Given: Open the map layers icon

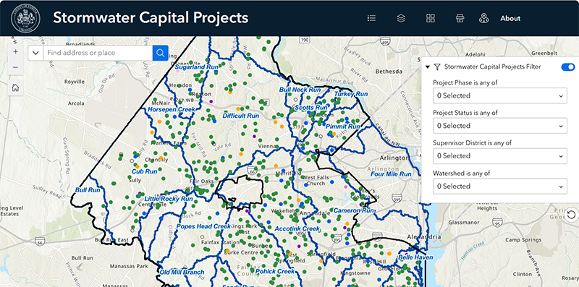Looking at the screenshot, I should pyautogui.click(x=401, y=18).
